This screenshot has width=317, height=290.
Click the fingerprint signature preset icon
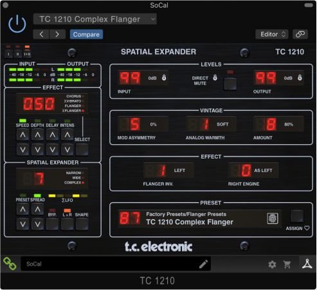[273, 218]
